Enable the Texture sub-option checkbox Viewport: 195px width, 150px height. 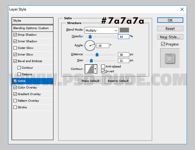click(x=19, y=74)
